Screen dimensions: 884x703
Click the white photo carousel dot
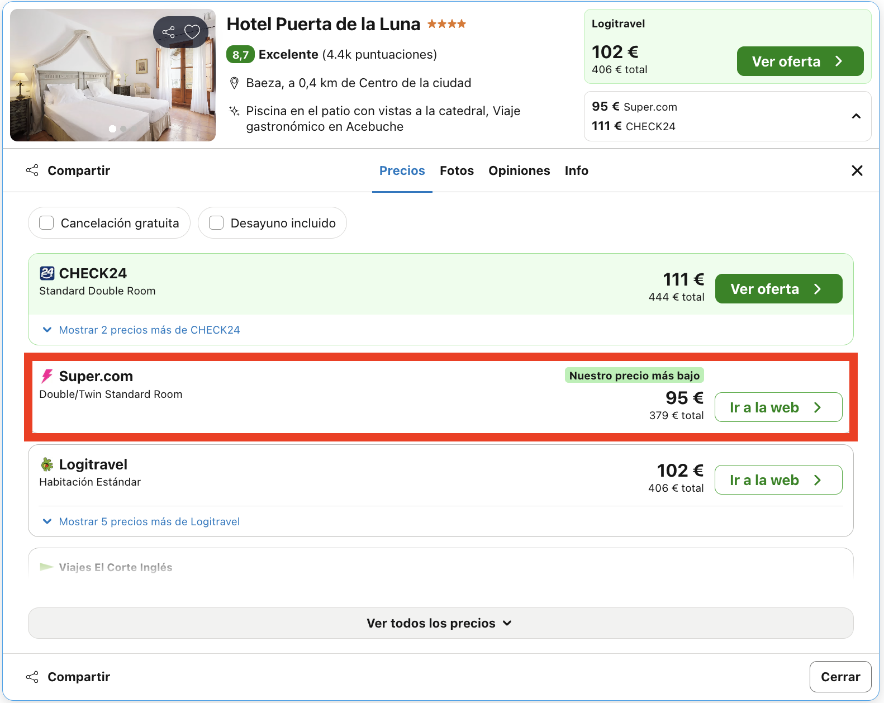tap(112, 129)
